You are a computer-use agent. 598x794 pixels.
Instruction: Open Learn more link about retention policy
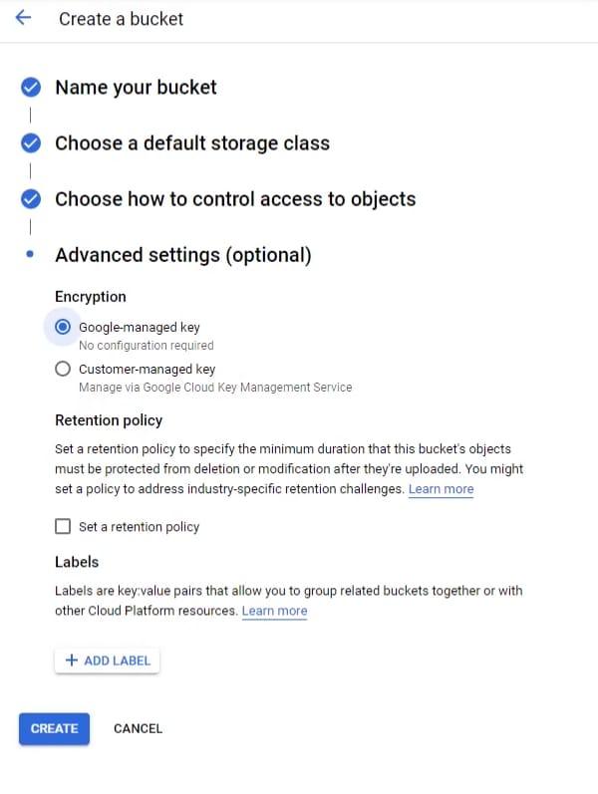pyautogui.click(x=441, y=489)
